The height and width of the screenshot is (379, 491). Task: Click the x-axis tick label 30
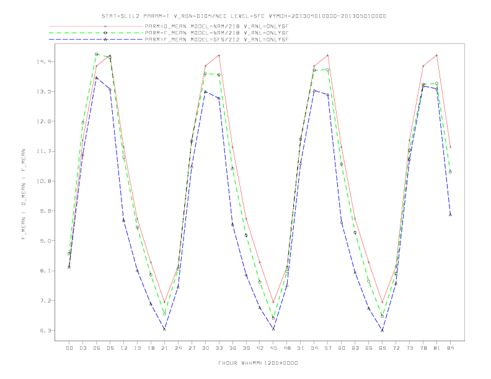click(x=205, y=348)
